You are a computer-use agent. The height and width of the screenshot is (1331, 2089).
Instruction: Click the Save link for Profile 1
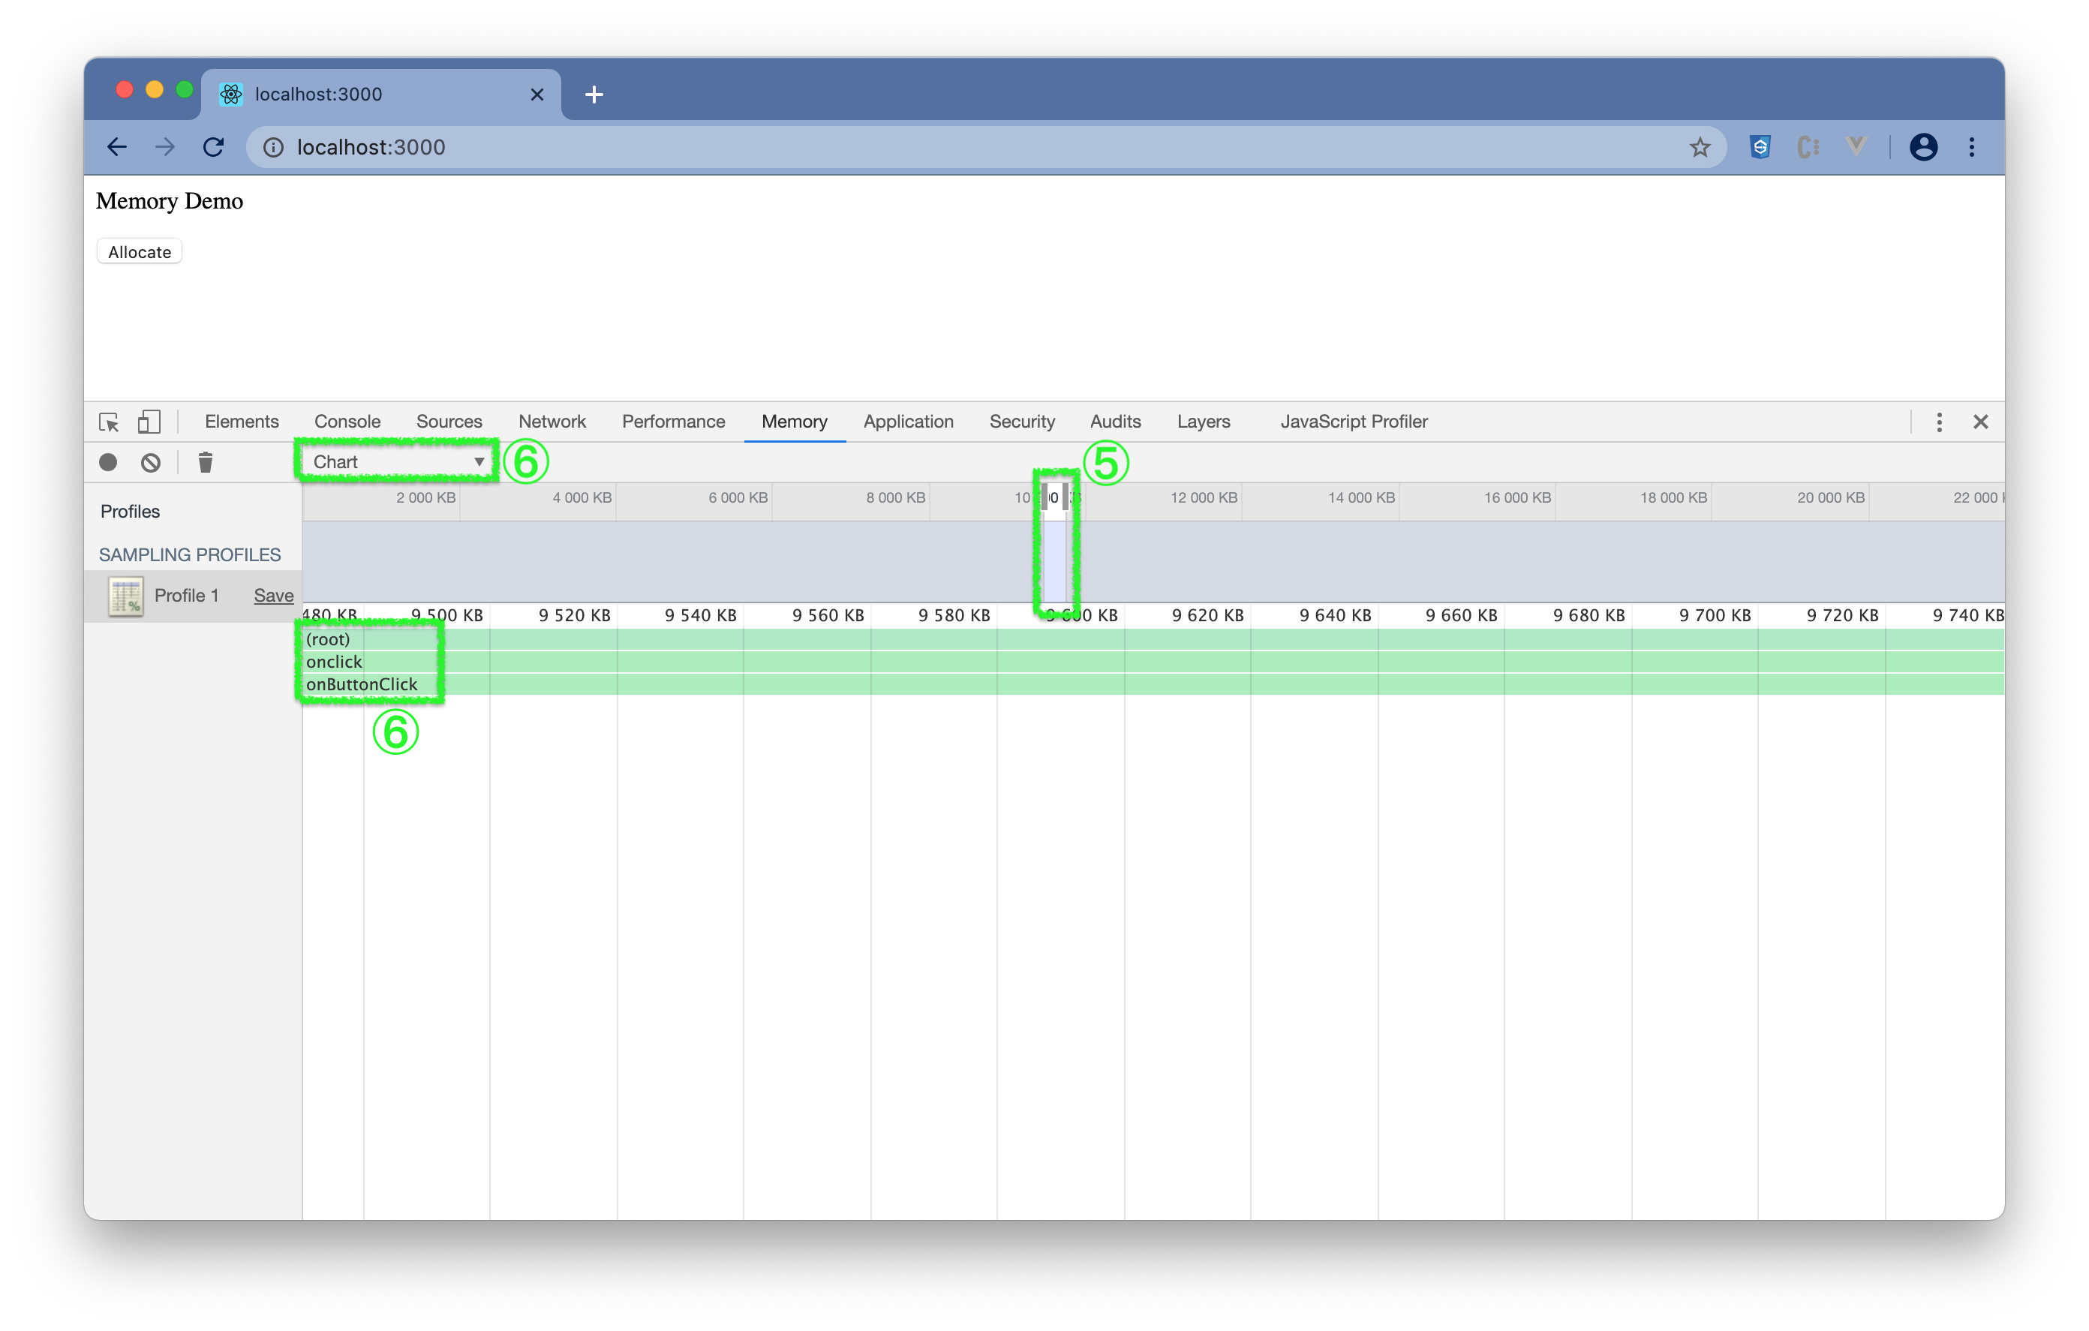point(273,596)
